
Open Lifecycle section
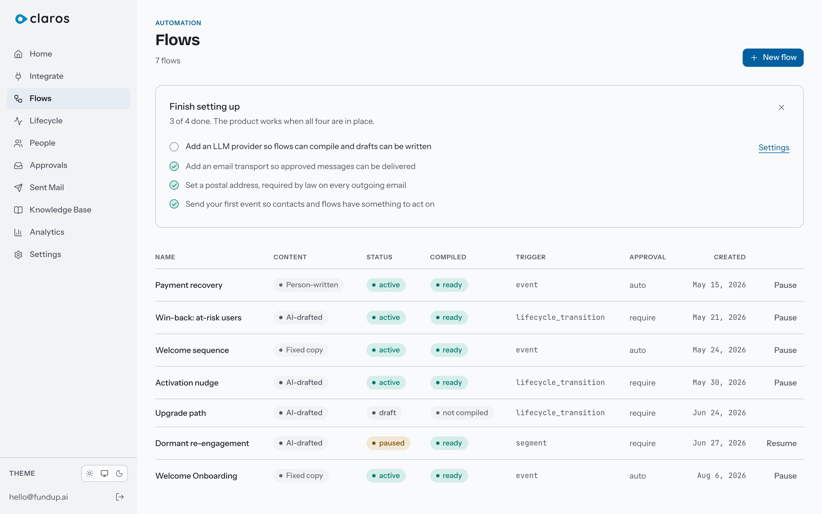point(68,121)
